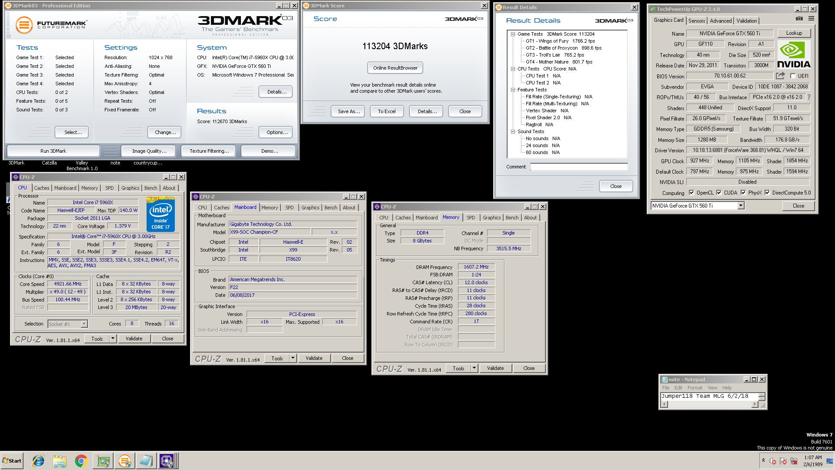Screen dimensions: 835x470
Task: Toggle the PhysX checkbox
Action: pos(743,193)
